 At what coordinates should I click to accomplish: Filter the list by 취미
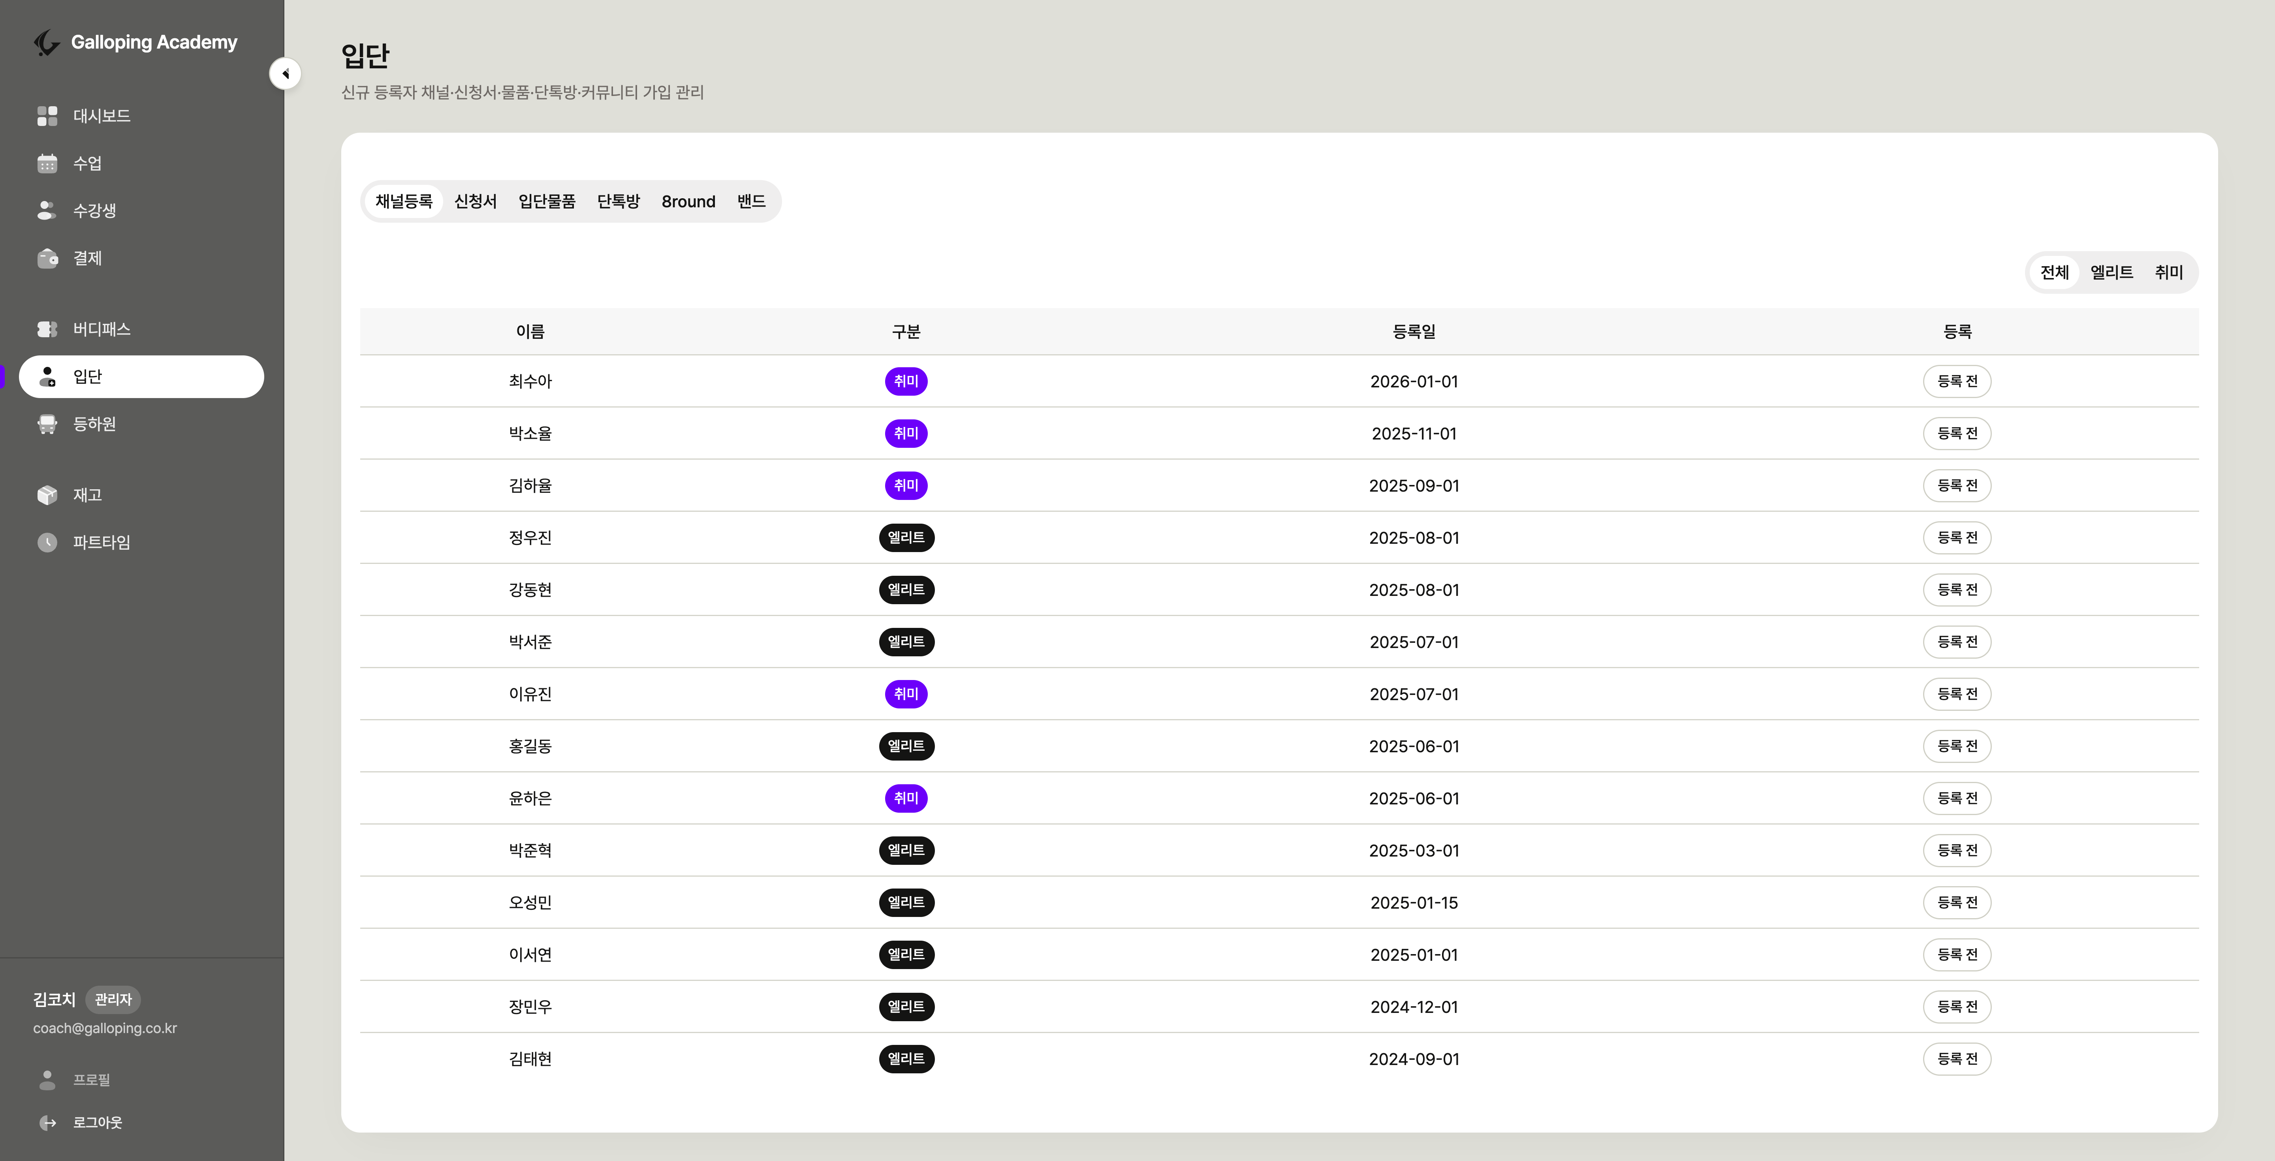(2169, 272)
